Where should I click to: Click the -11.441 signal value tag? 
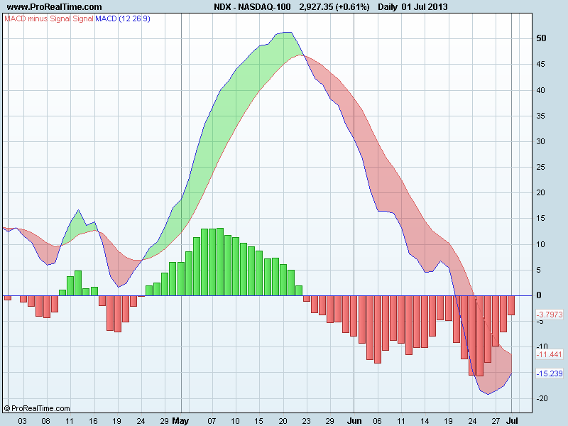coord(550,354)
